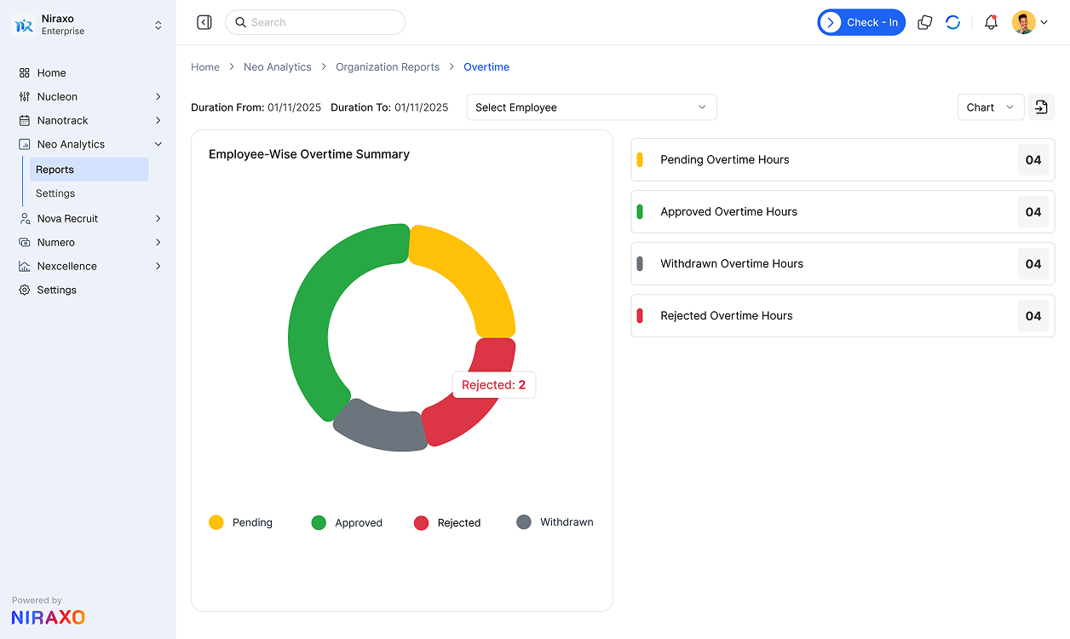Open notifications via the bell icon
This screenshot has height=639, width=1070.
coord(991,22)
